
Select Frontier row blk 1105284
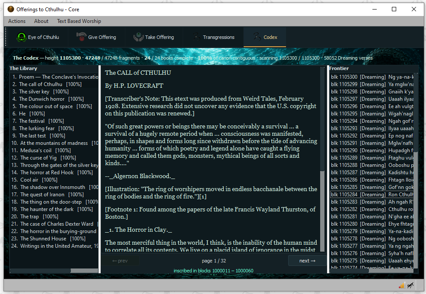pyautogui.click(x=372, y=195)
